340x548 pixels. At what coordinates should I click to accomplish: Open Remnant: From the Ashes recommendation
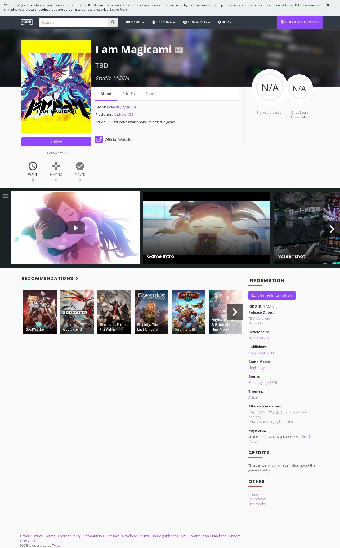tap(114, 312)
